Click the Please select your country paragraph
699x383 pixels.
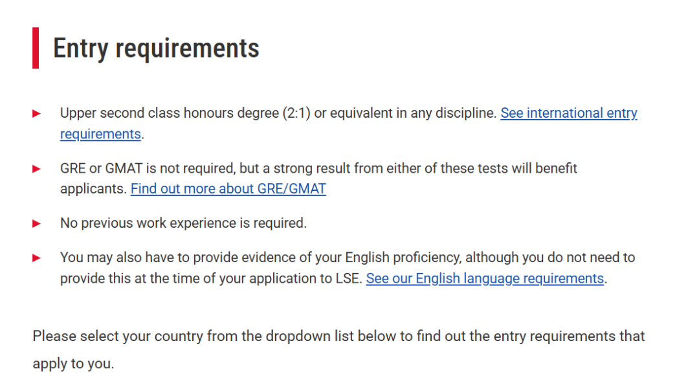(x=338, y=349)
